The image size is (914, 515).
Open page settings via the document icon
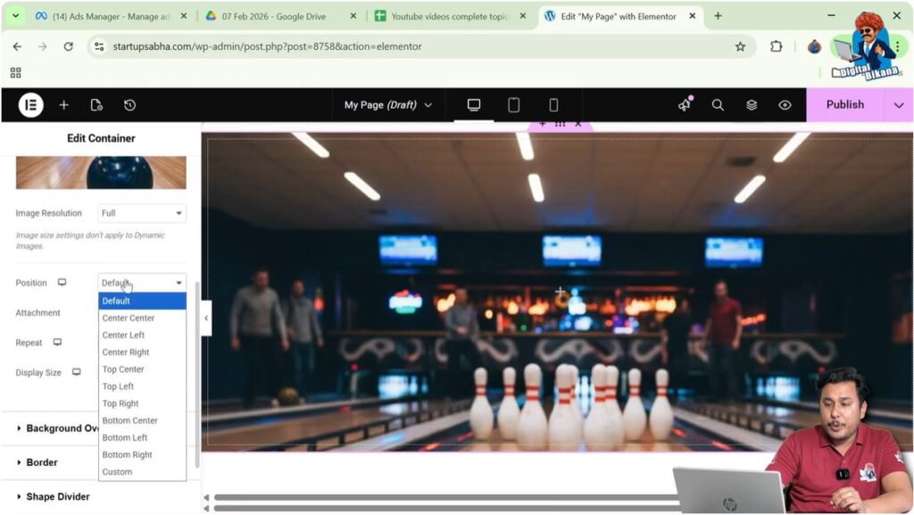(x=96, y=104)
